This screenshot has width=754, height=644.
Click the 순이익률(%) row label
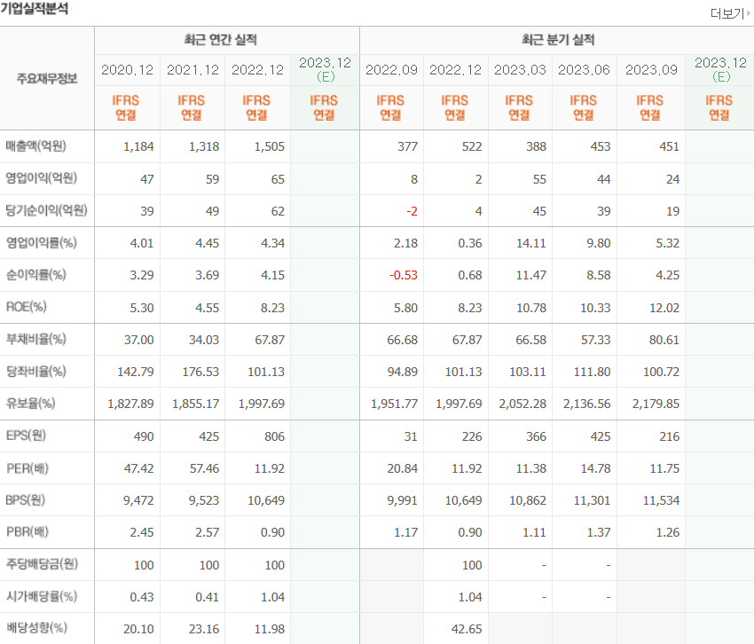pyautogui.click(x=36, y=275)
